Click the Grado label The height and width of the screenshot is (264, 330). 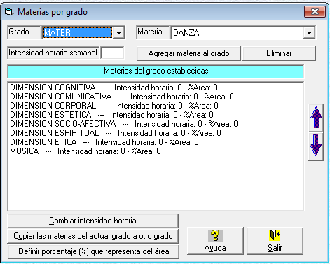pos(24,32)
